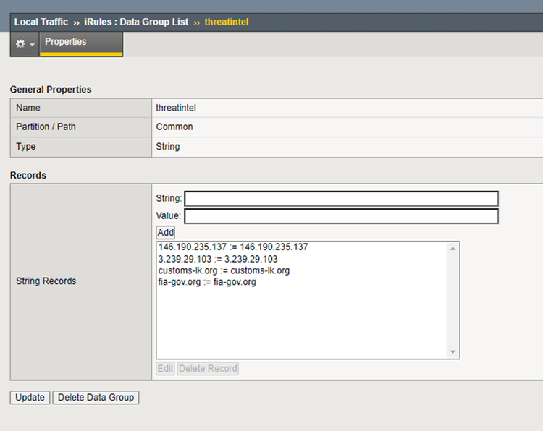Click the threatintel breadcrumb title

tap(226, 22)
